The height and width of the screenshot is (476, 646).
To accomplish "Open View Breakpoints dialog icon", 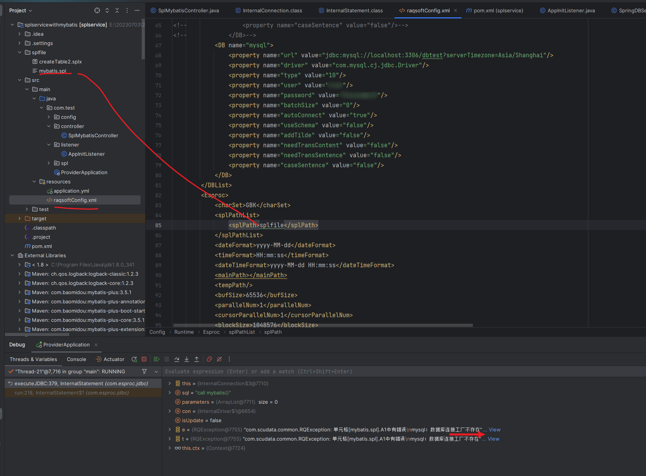I will (209, 359).
